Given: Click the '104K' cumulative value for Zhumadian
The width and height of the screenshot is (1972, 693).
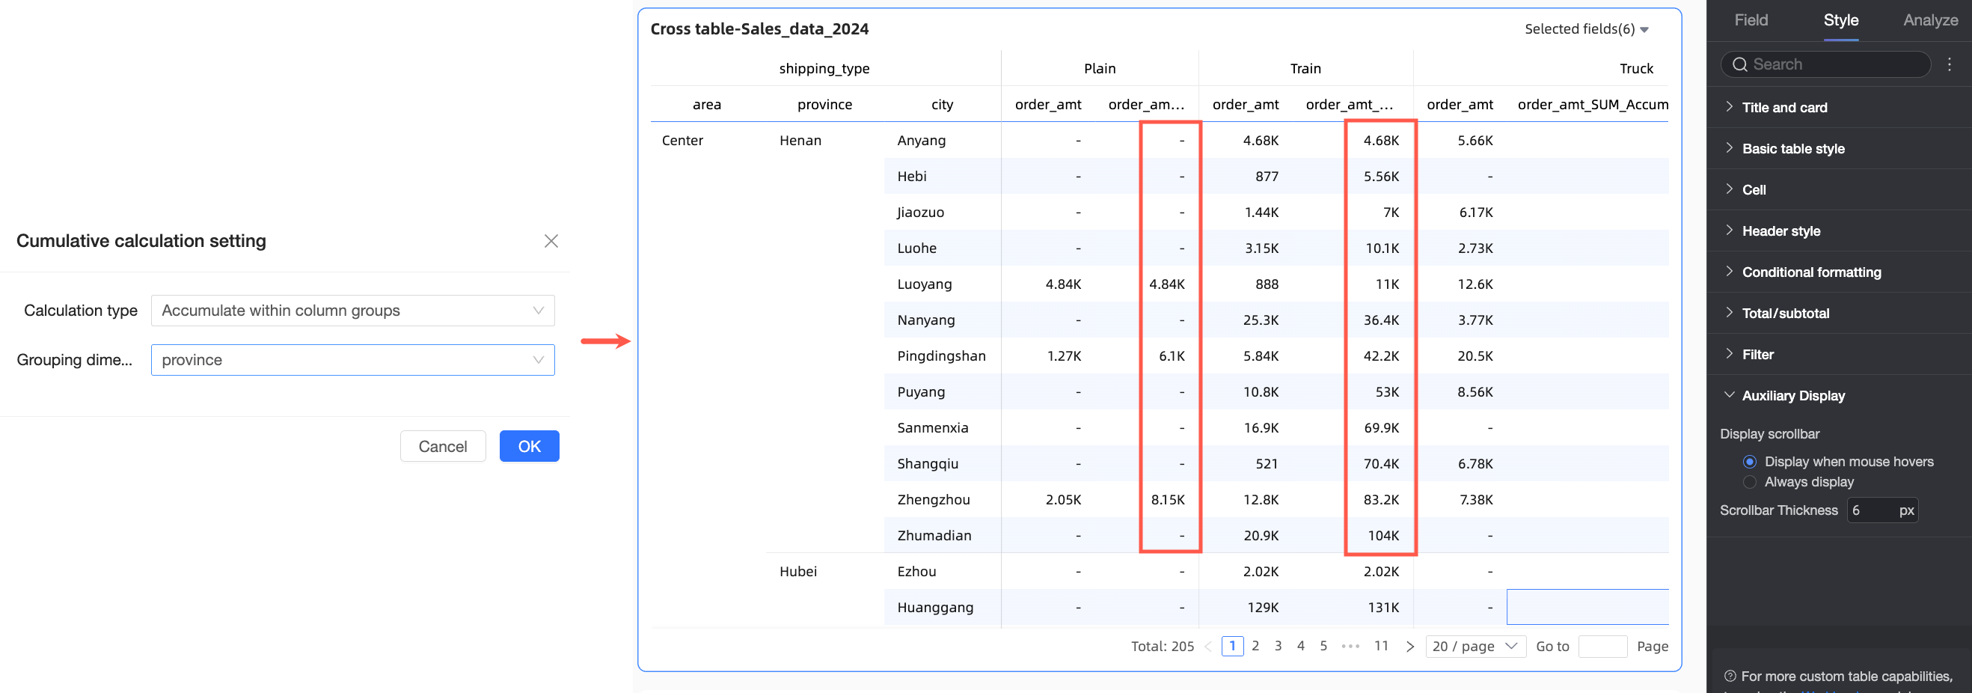Looking at the screenshot, I should 1382,535.
